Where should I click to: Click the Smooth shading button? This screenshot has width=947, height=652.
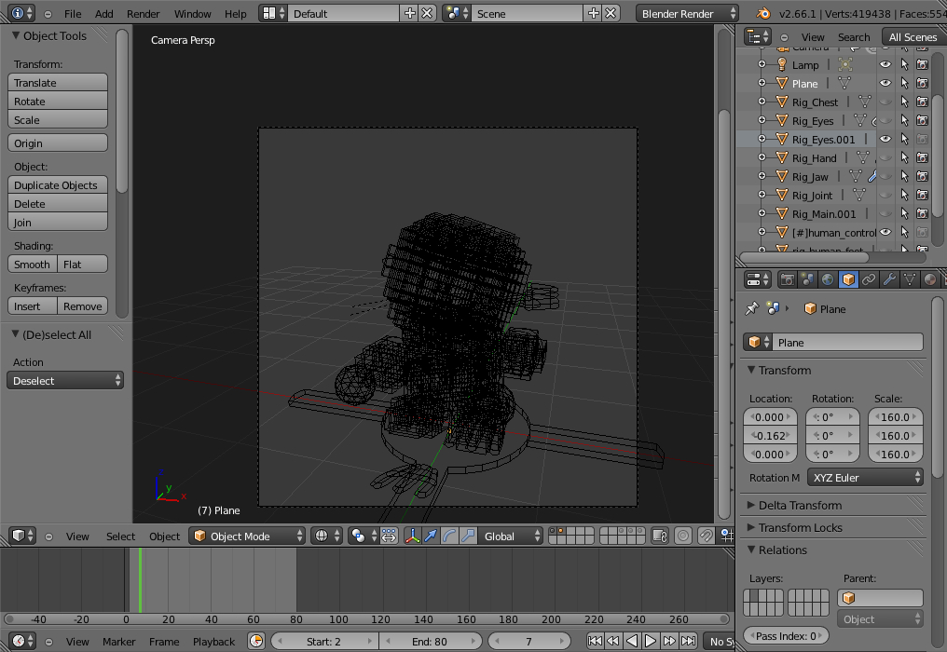pyautogui.click(x=31, y=264)
